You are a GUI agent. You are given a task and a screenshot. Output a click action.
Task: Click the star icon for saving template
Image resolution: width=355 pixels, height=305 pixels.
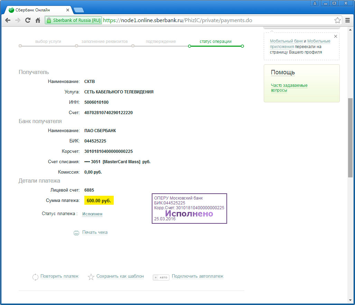coord(91,277)
